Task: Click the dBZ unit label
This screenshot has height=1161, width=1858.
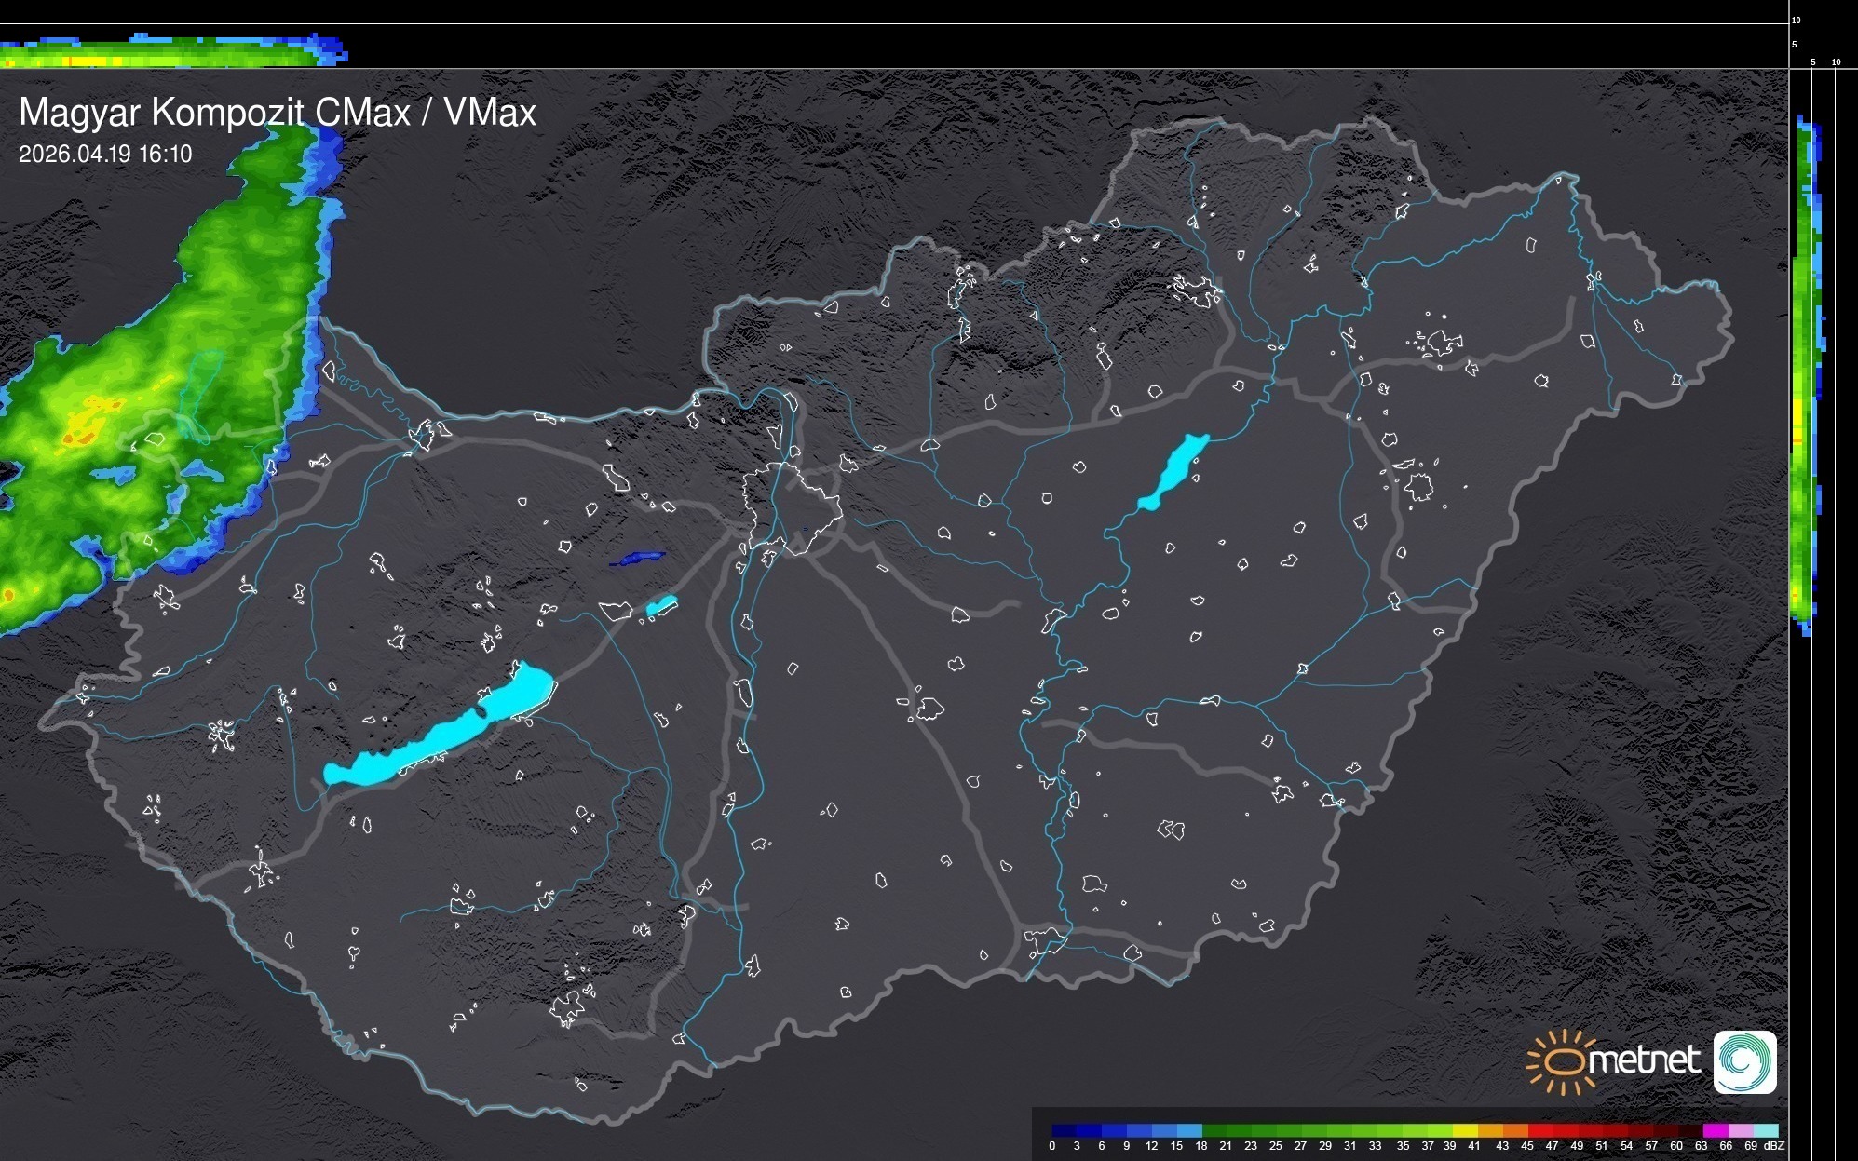Action: (x=1774, y=1146)
